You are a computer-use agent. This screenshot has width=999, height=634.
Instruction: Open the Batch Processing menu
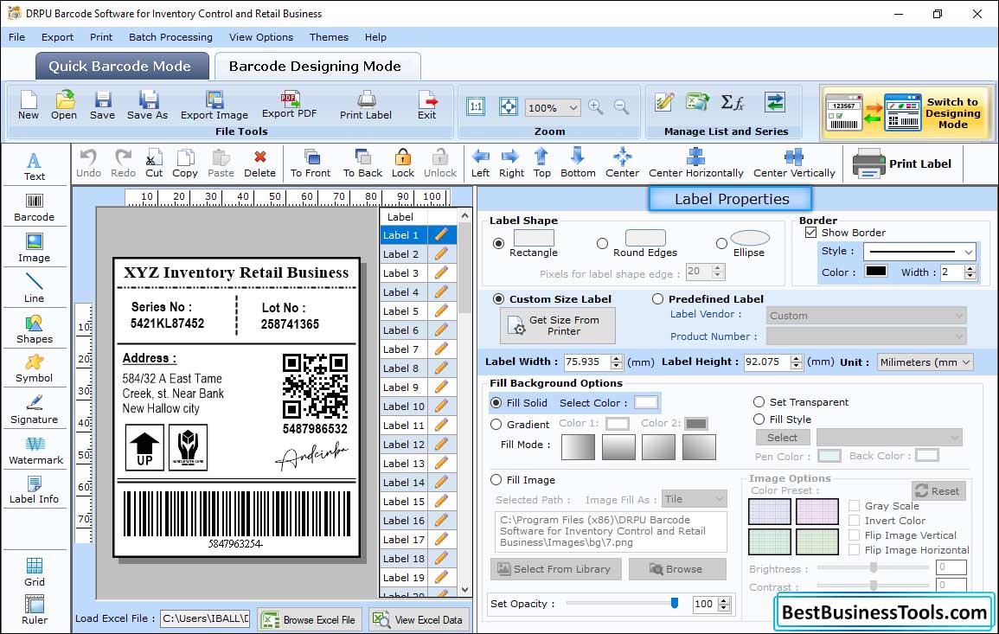[x=170, y=37]
